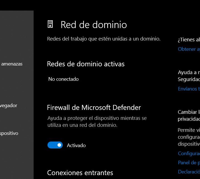200x179 pixels.
Task: Open the Obtener ayuda link
Action: [189, 49]
